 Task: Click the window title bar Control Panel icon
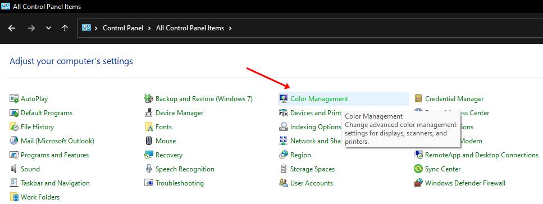(x=6, y=6)
